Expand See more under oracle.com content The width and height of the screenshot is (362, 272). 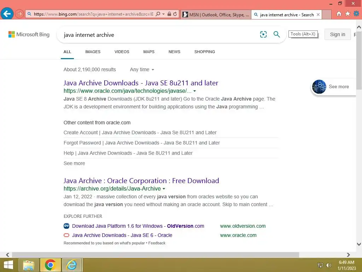pyautogui.click(x=74, y=163)
